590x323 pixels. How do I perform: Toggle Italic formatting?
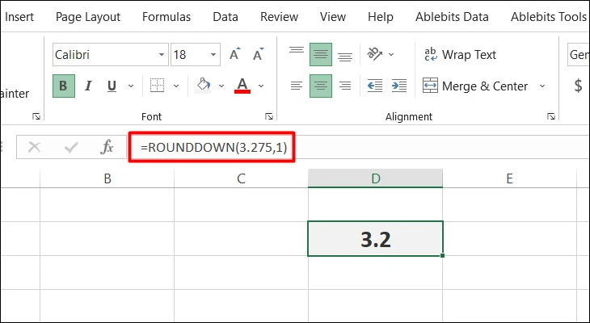(88, 86)
